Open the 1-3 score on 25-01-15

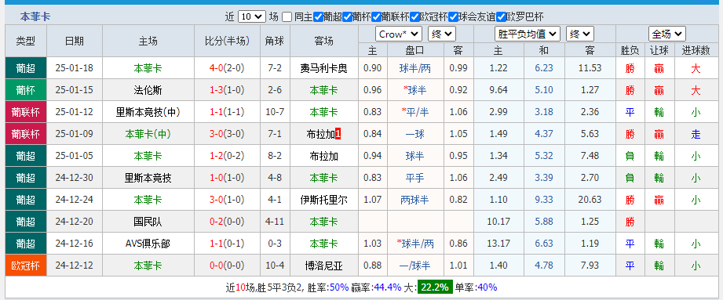[216, 90]
